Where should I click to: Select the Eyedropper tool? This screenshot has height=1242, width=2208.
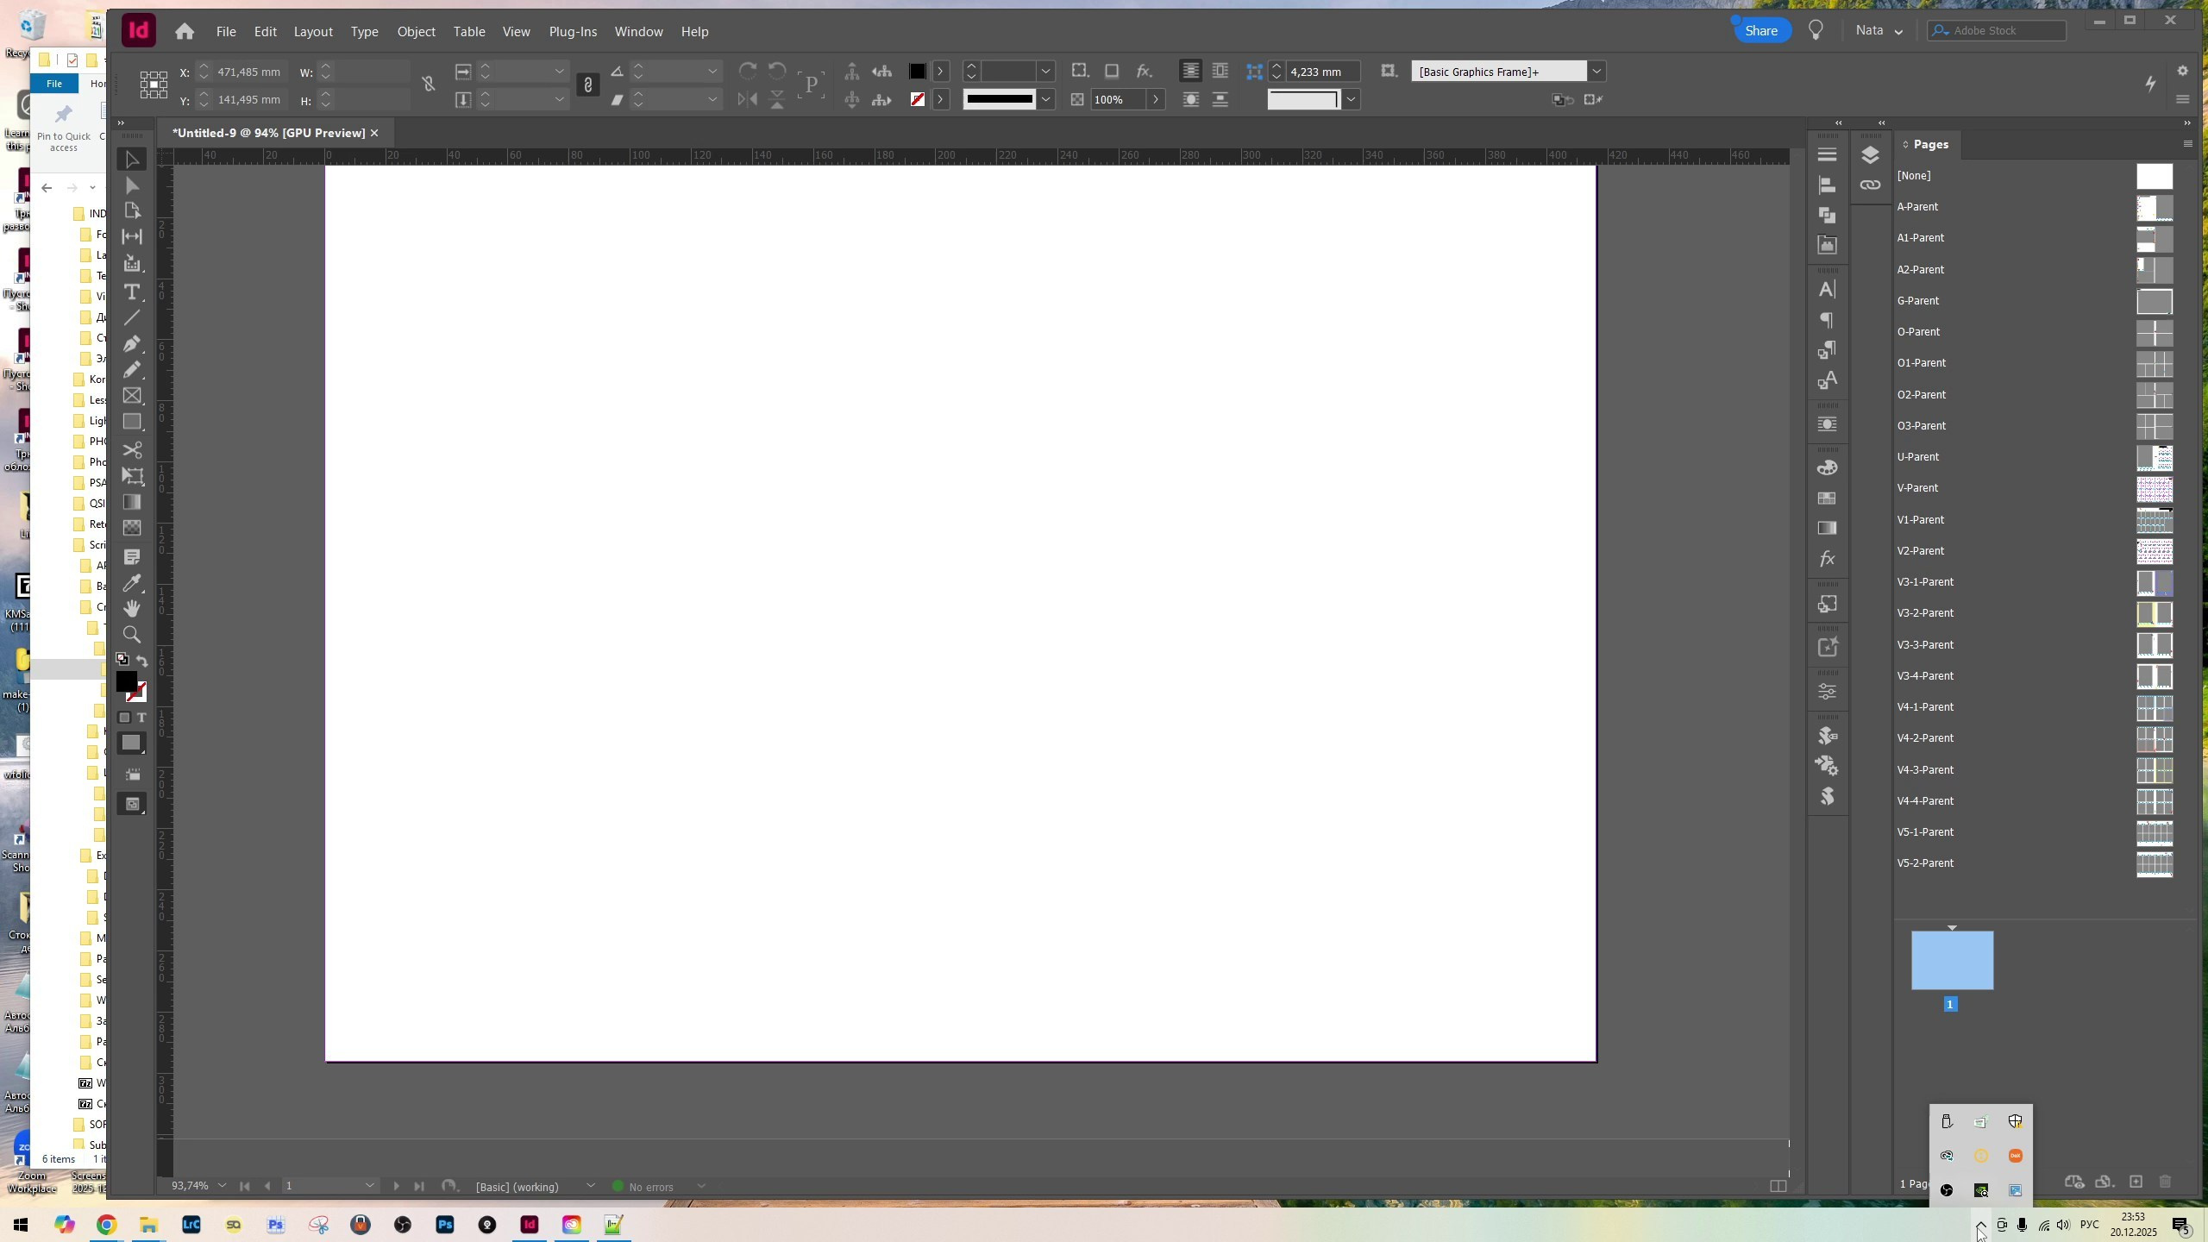pos(132,584)
